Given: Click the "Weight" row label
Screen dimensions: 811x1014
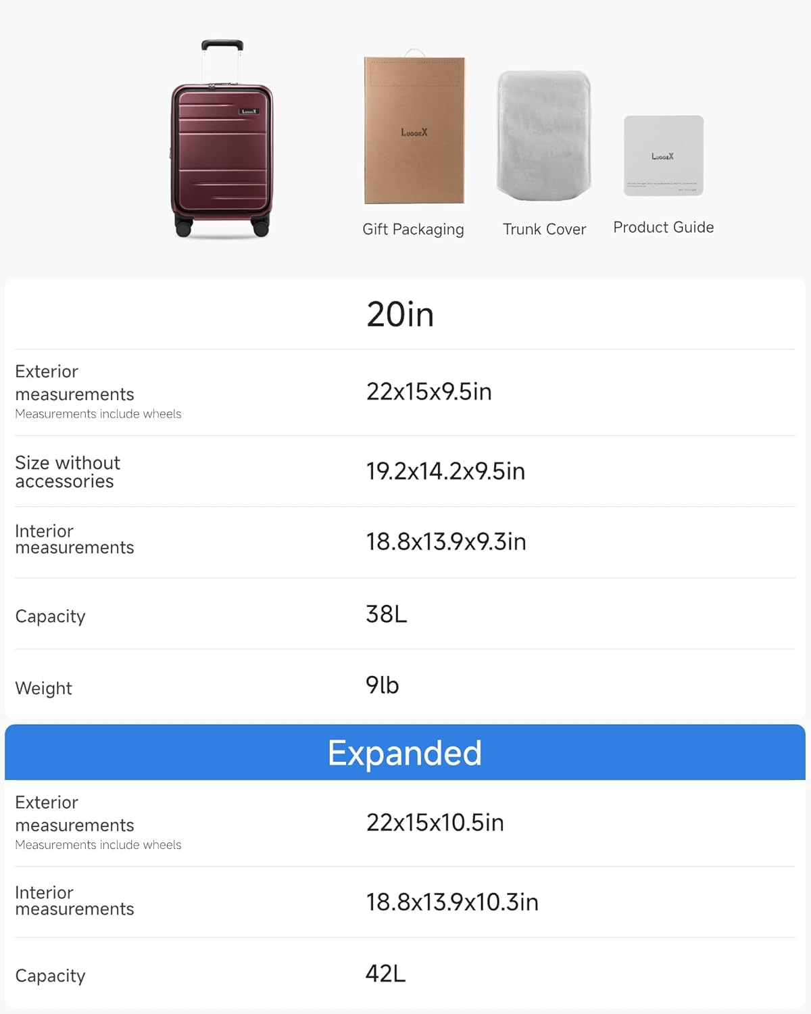Looking at the screenshot, I should point(43,688).
